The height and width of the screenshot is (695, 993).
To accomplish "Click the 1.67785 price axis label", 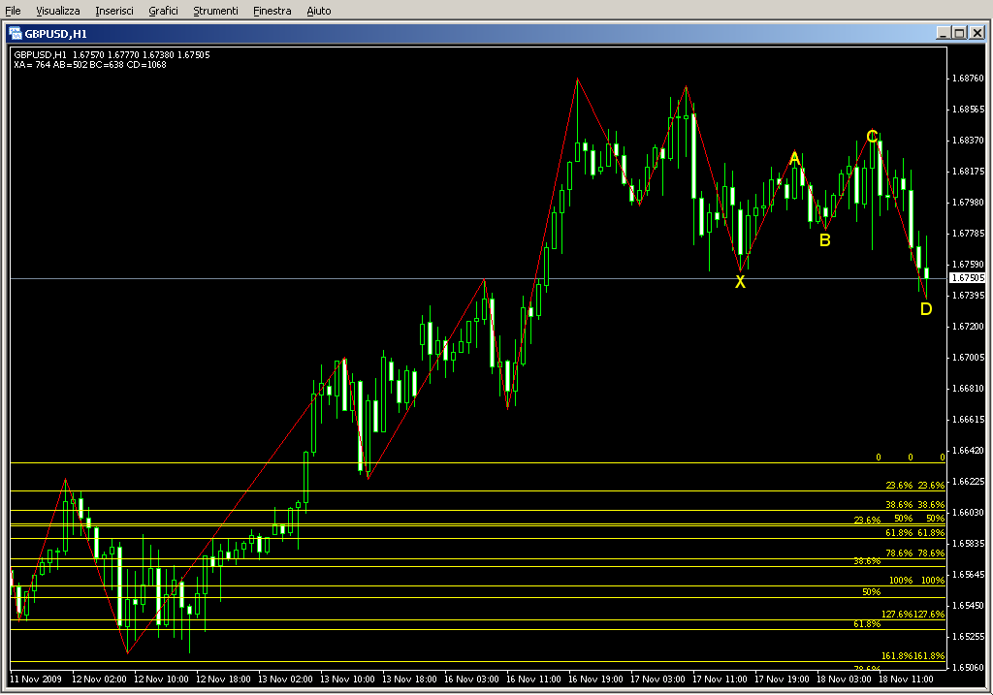I will (x=969, y=234).
